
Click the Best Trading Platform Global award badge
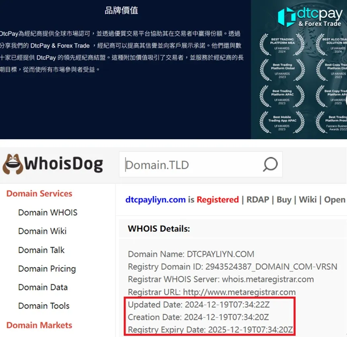282,71
